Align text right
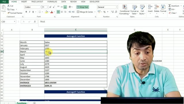The height and width of the screenshot is (104, 184). (x=65, y=12)
